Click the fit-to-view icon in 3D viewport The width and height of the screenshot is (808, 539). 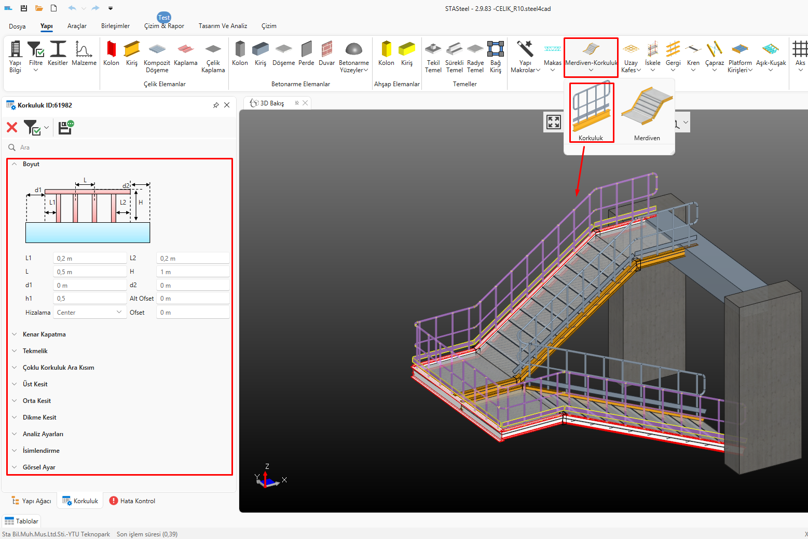click(x=553, y=122)
